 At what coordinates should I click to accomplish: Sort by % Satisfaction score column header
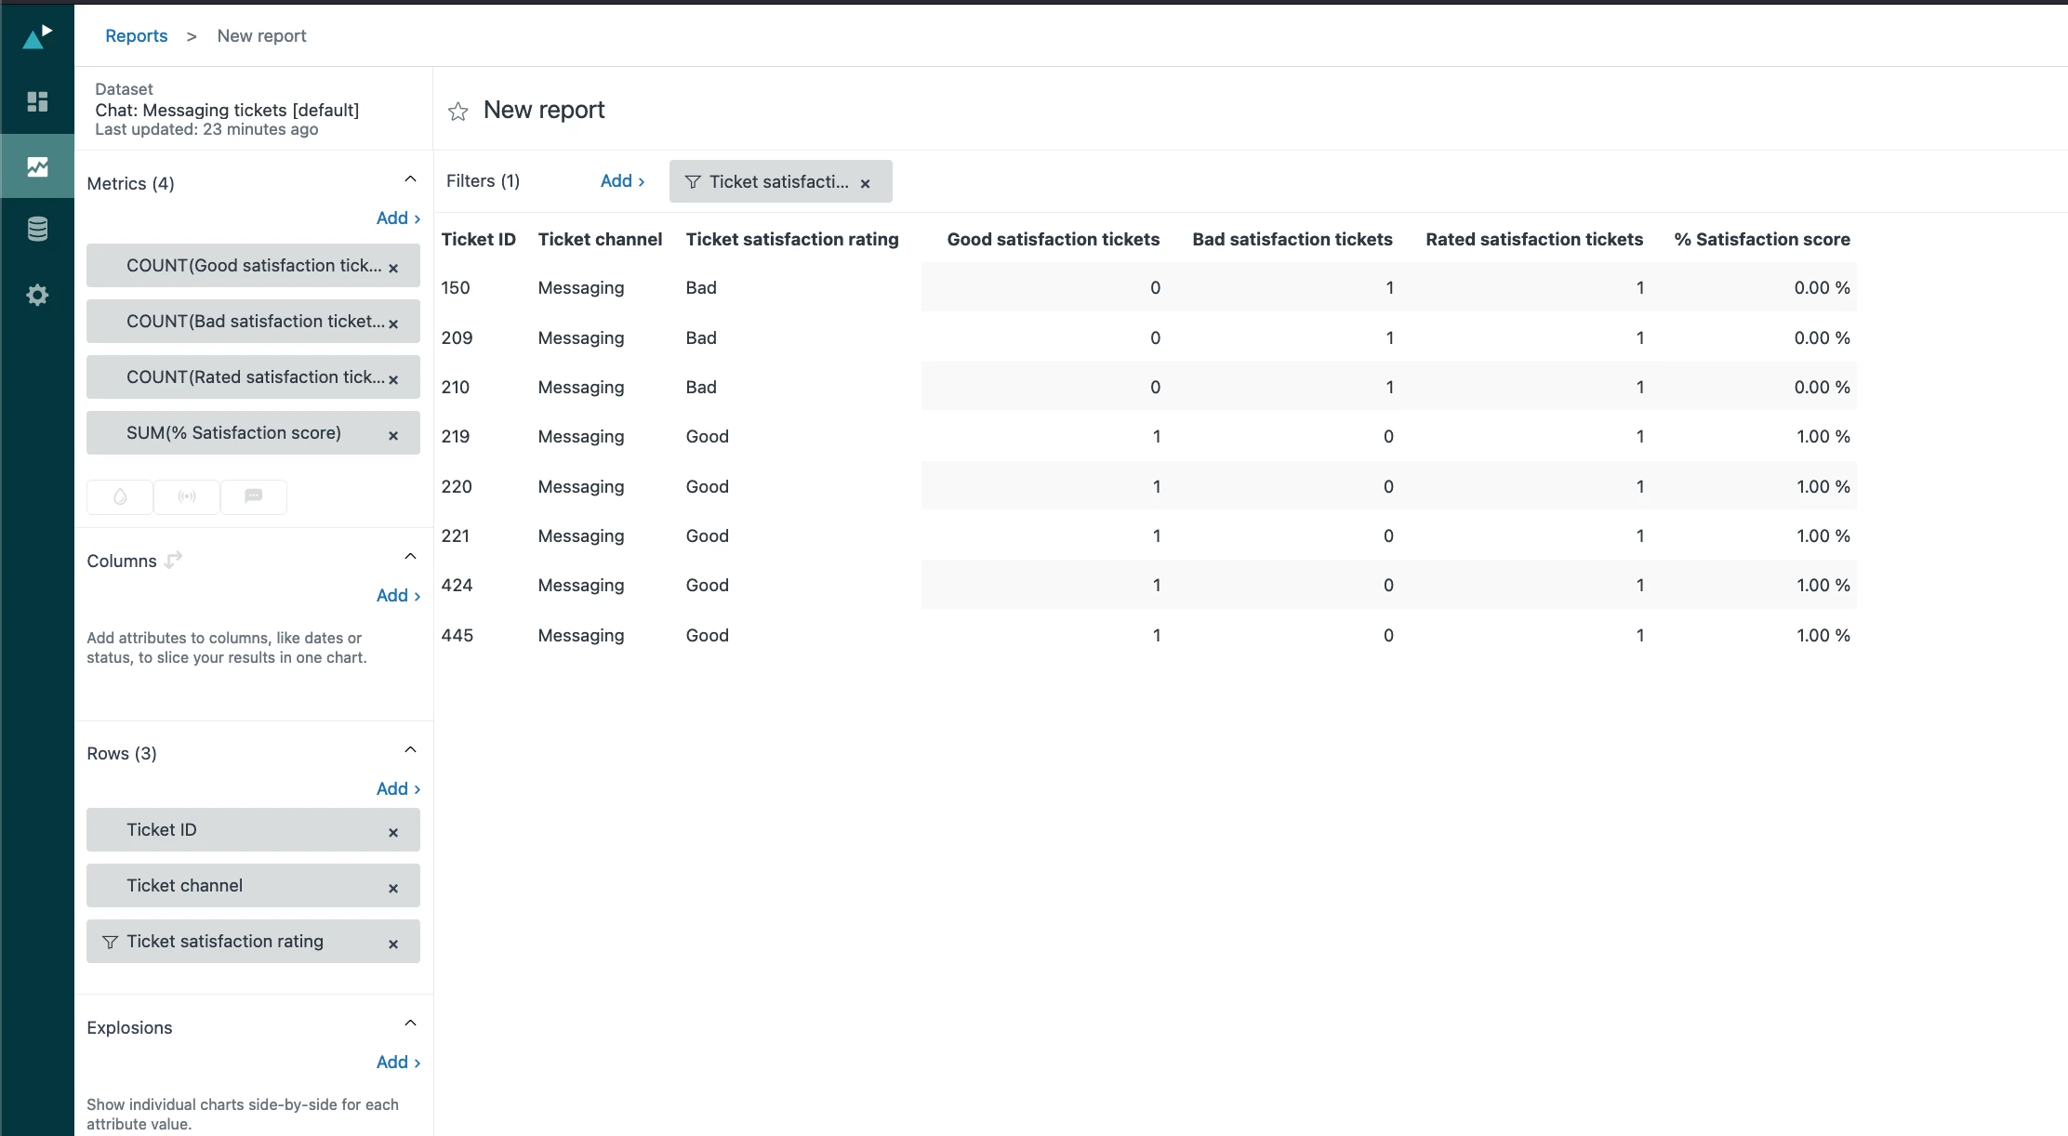[1761, 239]
